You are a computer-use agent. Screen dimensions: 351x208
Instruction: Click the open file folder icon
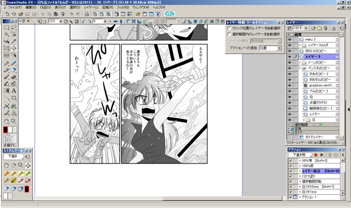[x=21, y=14]
